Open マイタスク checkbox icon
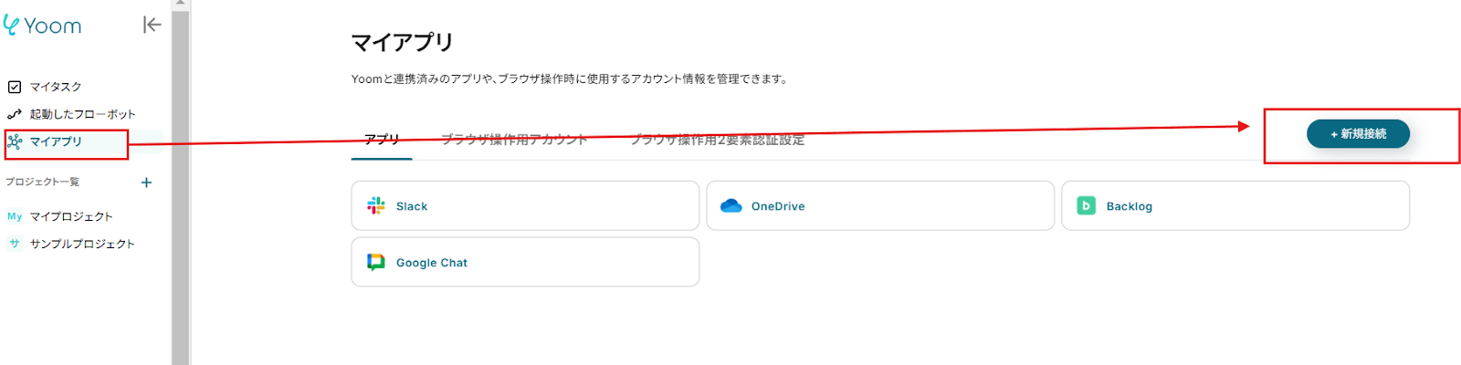The width and height of the screenshot is (1461, 365). point(15,87)
